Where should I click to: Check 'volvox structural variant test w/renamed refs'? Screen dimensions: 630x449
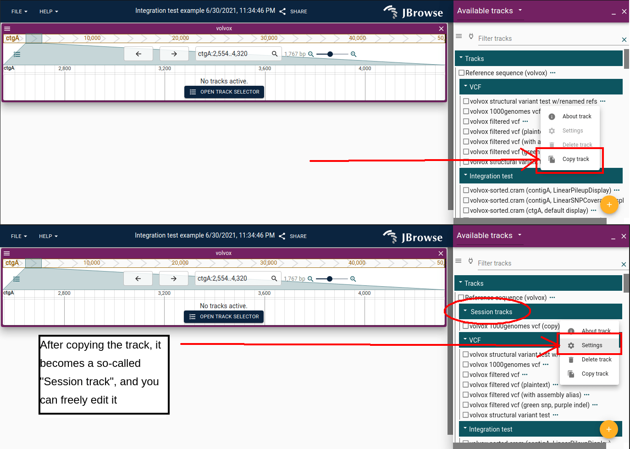tap(466, 101)
